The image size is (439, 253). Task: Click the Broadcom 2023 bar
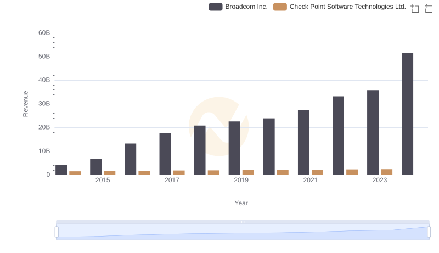coord(373,132)
